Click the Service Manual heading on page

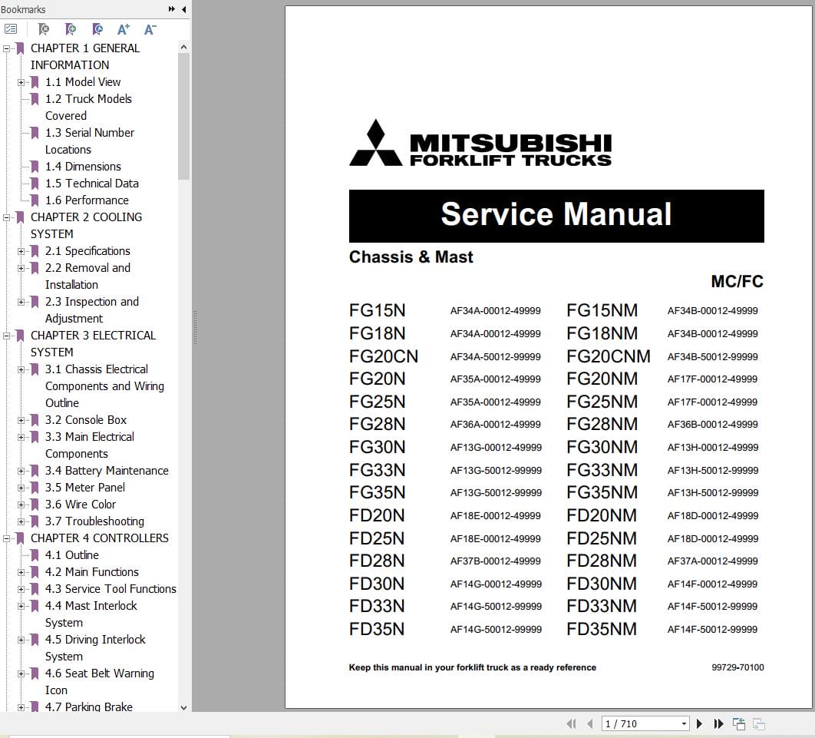point(556,214)
